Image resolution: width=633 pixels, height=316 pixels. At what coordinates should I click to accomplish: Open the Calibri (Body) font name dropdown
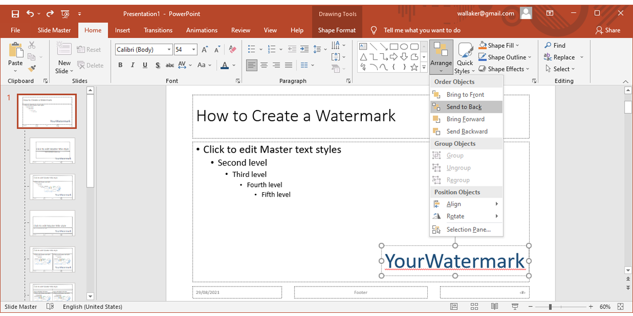169,50
